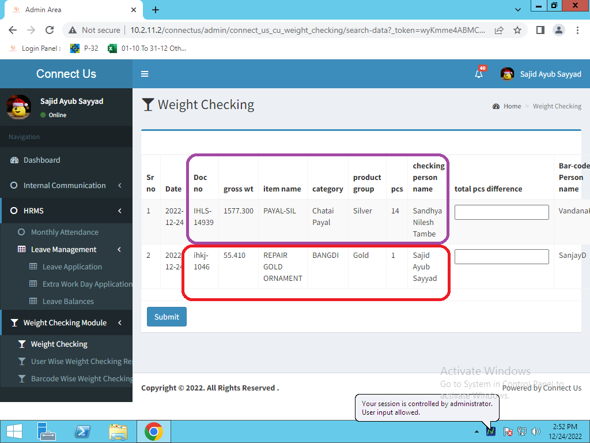Screen dimensions: 590x443
Task: Reload the page
Action: tap(50, 30)
